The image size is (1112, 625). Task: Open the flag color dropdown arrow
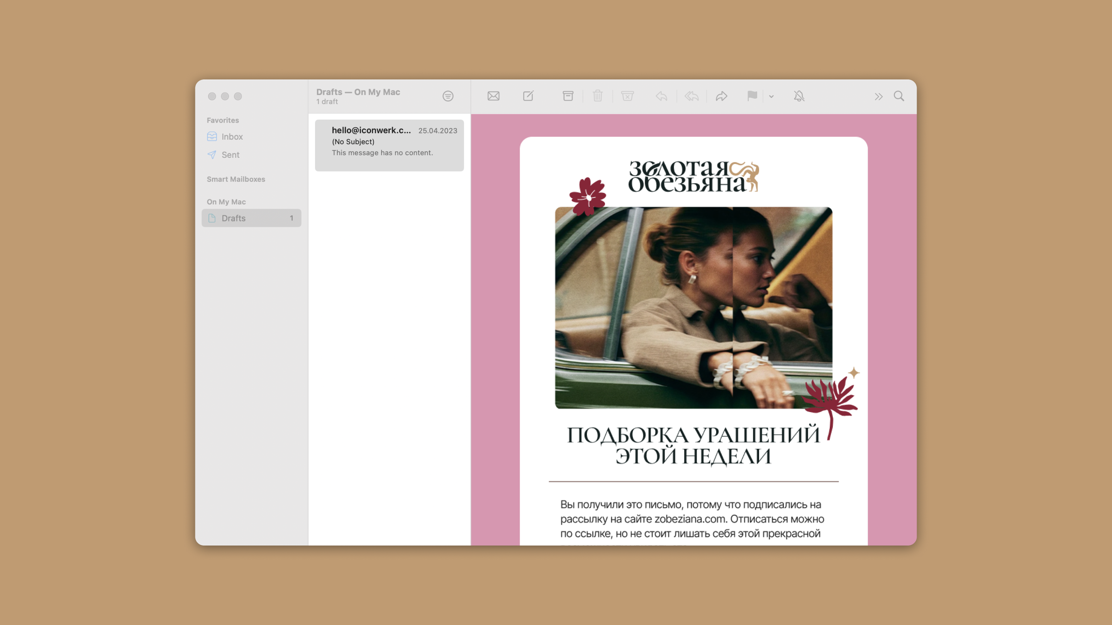click(x=771, y=96)
